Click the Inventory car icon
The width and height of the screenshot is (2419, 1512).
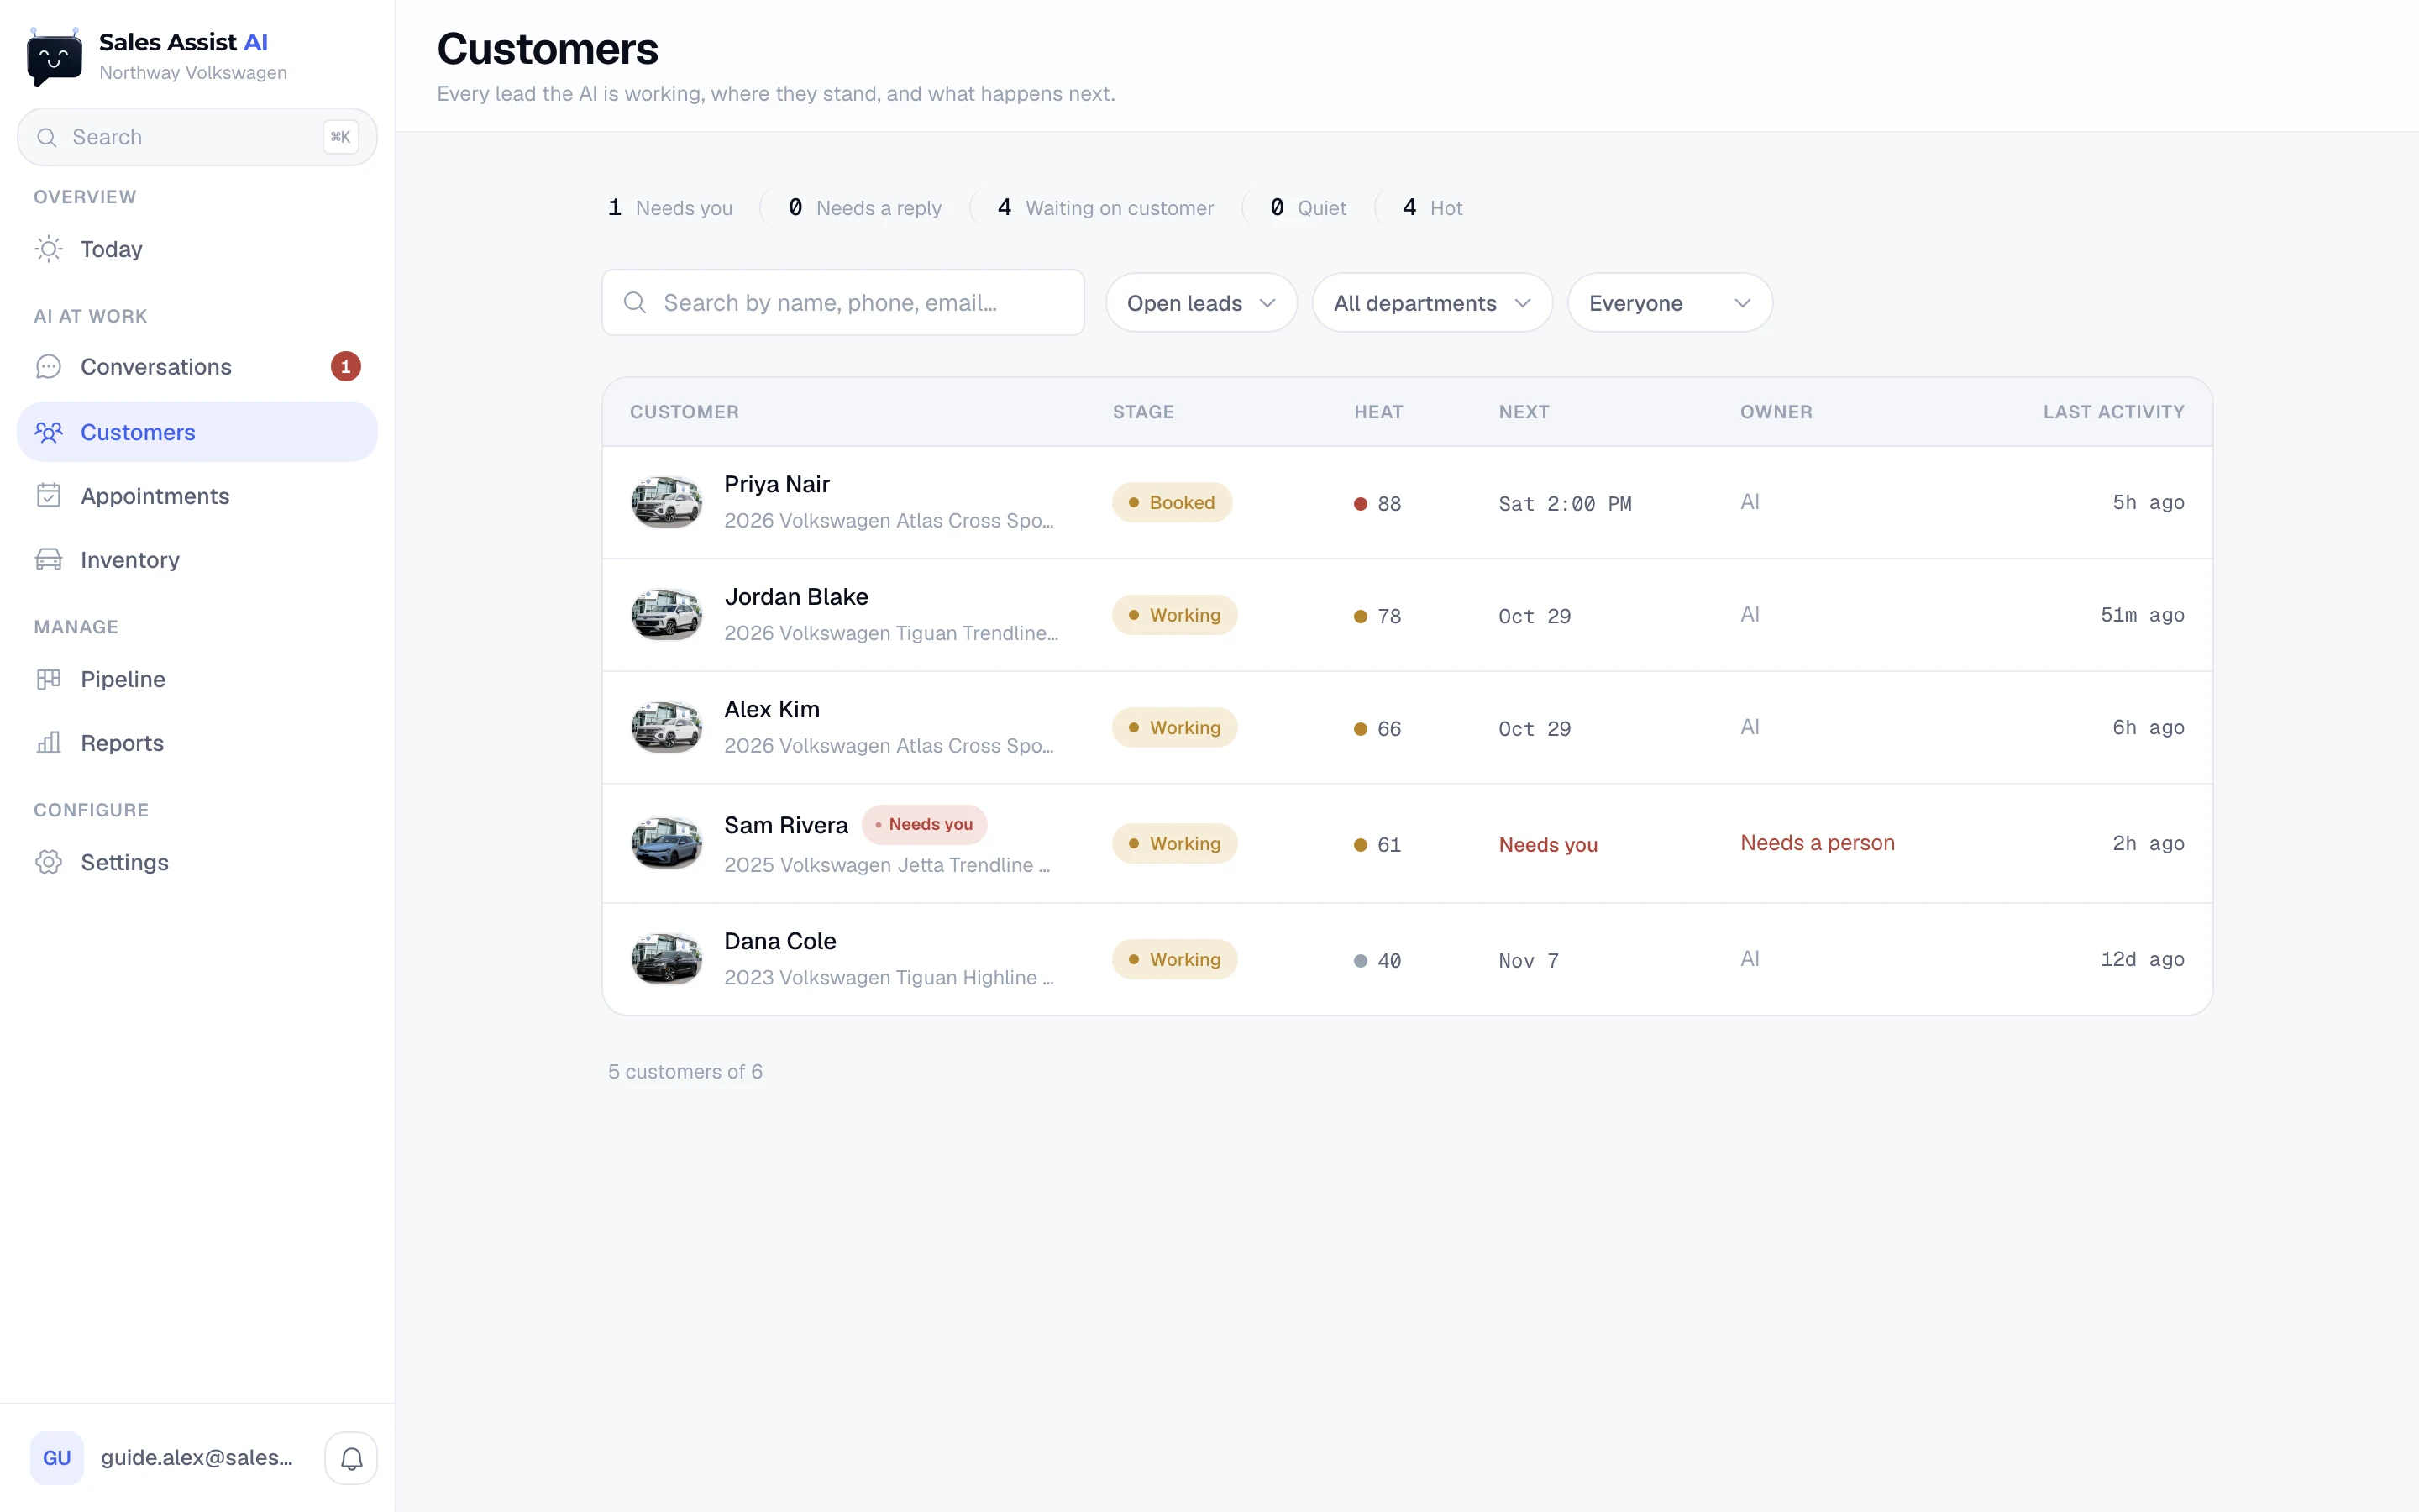point(48,560)
